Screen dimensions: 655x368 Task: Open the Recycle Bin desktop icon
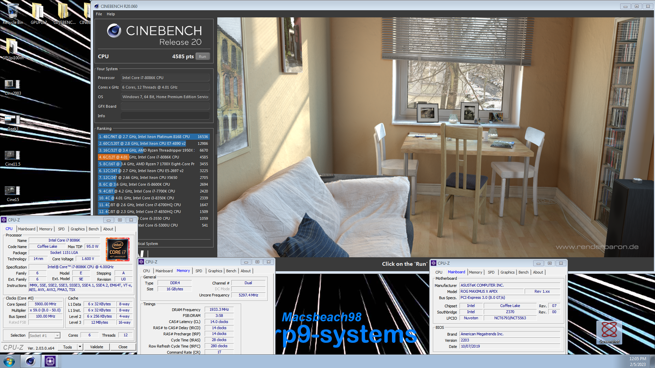click(13, 14)
